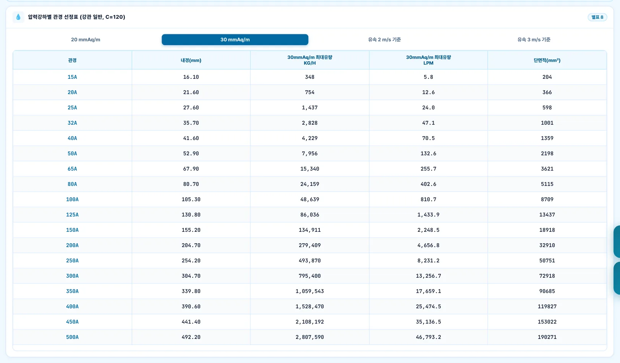Select the 250A pipe size cell
The width and height of the screenshot is (620, 363).
pos(72,260)
